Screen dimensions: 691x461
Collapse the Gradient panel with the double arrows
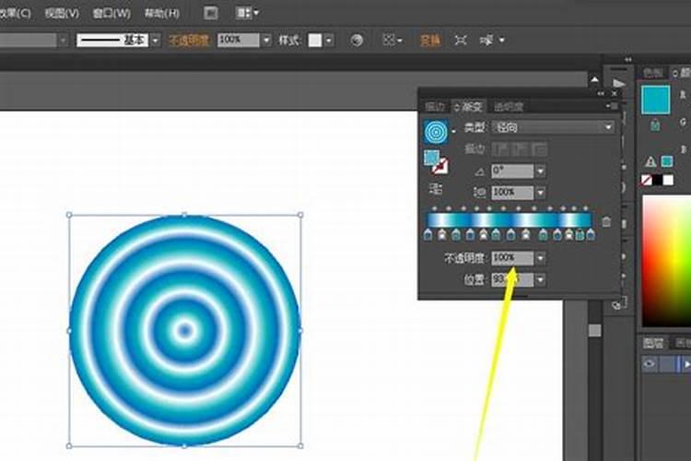[x=601, y=93]
